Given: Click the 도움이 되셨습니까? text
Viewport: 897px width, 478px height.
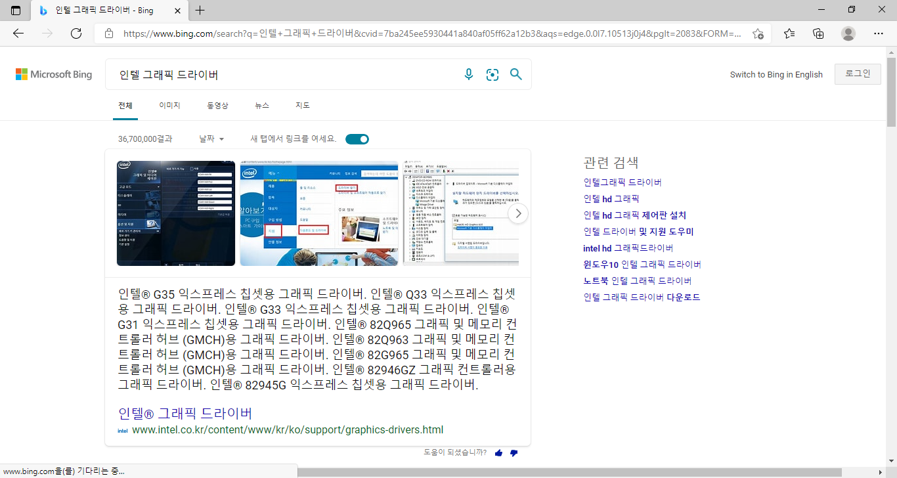Looking at the screenshot, I should point(455,452).
